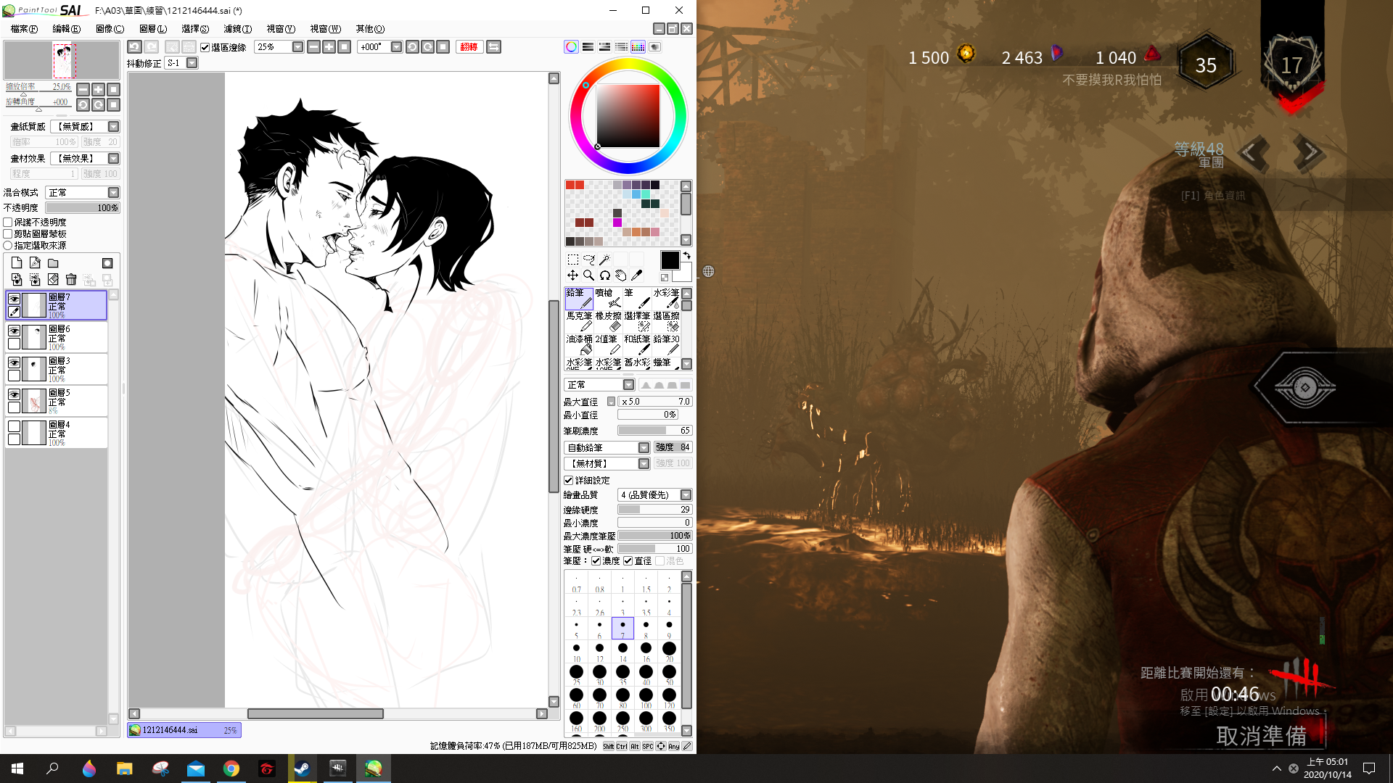Image resolution: width=1393 pixels, height=783 pixels.
Task: Choose the 鉛筆 pencil brush
Action: [579, 299]
